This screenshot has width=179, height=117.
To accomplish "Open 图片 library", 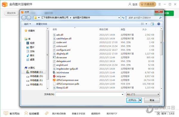I will (x=30, y=47).
